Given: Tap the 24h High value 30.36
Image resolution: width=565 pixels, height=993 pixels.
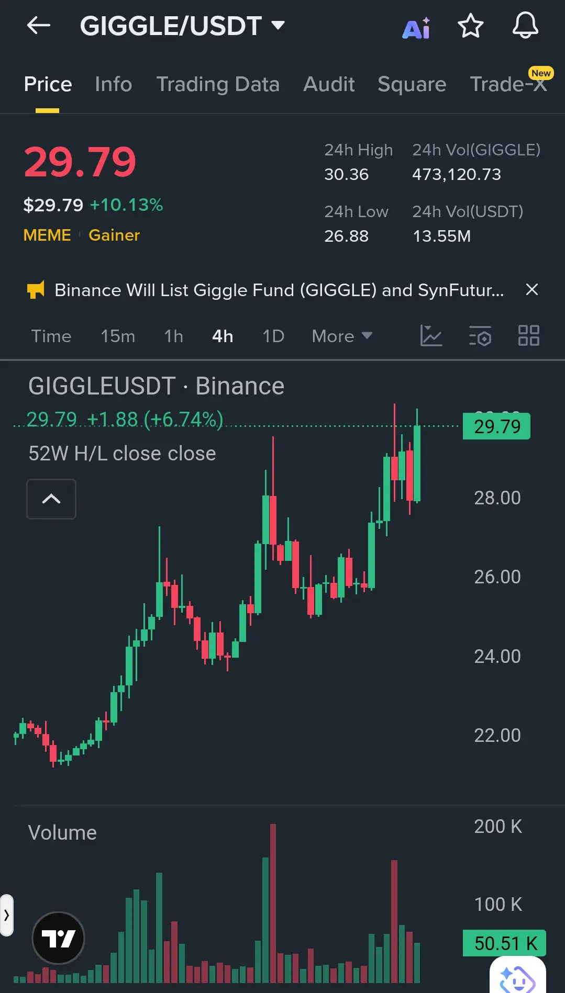Looking at the screenshot, I should point(346,174).
